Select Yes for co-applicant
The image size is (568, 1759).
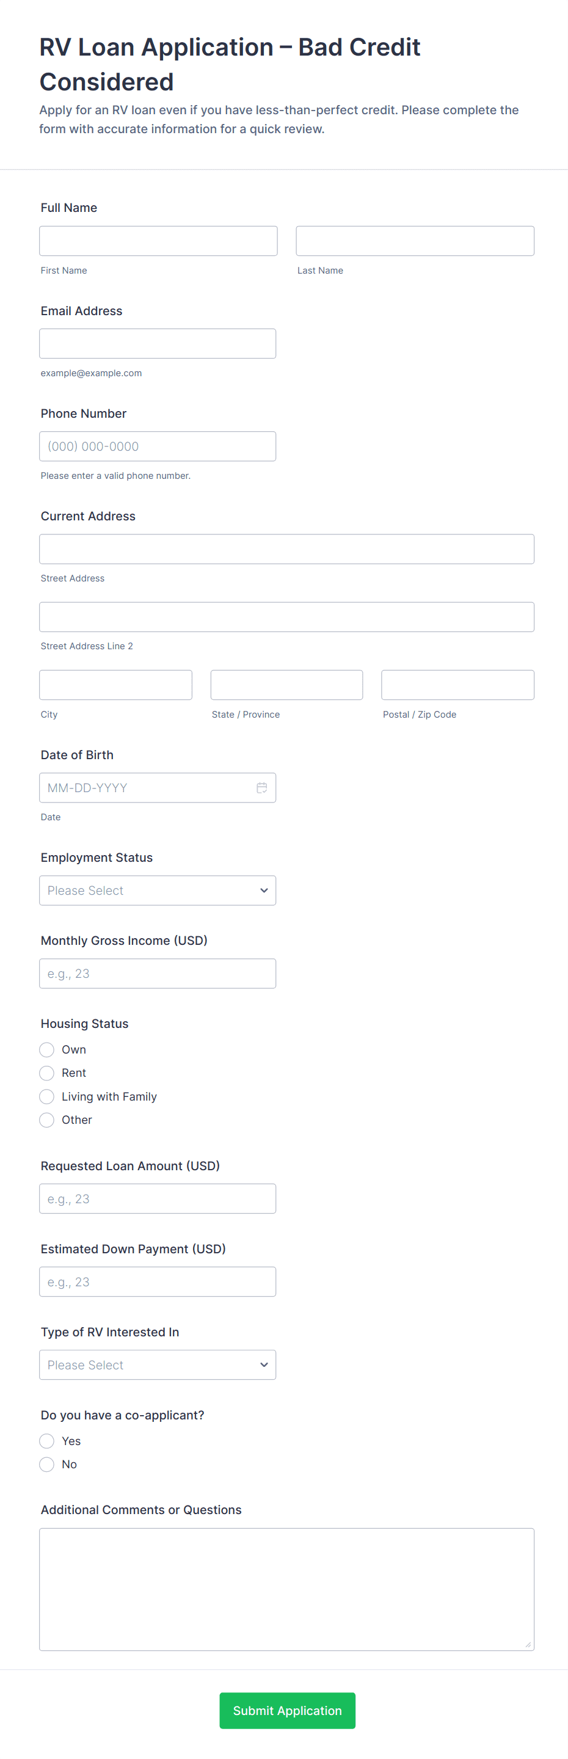point(46,1441)
